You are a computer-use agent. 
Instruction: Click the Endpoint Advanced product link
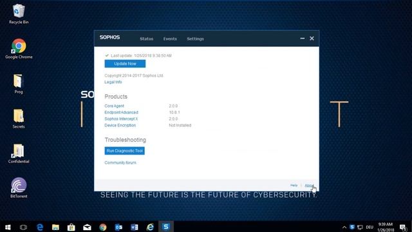point(121,112)
